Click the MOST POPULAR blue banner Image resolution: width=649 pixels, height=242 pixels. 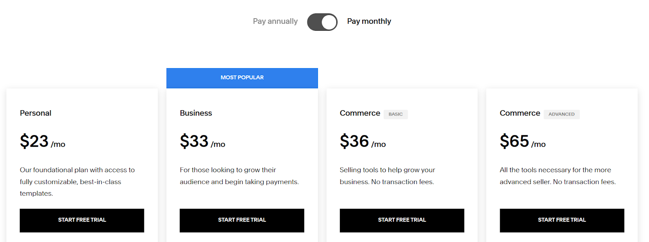click(x=242, y=78)
